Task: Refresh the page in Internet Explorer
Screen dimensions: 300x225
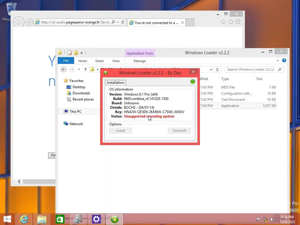Action: pos(123,22)
